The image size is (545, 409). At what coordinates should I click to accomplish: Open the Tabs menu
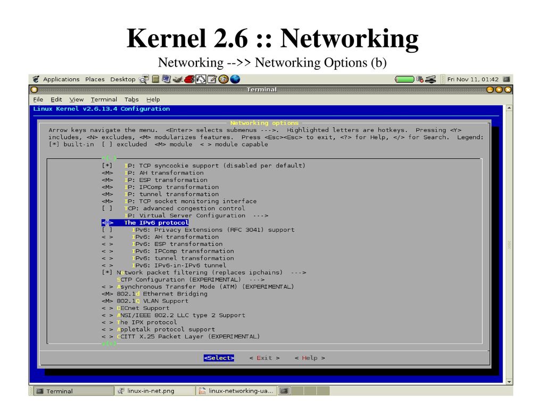pyautogui.click(x=131, y=100)
